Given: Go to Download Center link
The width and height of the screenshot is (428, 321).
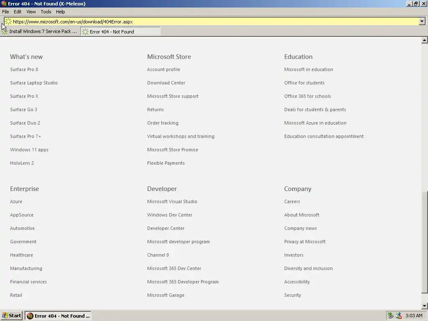Looking at the screenshot, I should coord(166,83).
